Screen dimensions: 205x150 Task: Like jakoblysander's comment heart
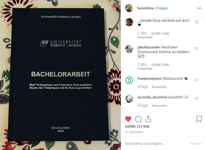tap(196, 49)
